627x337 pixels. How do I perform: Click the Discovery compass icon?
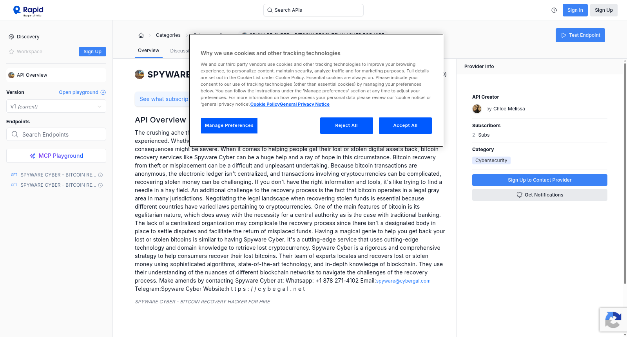pos(11,37)
